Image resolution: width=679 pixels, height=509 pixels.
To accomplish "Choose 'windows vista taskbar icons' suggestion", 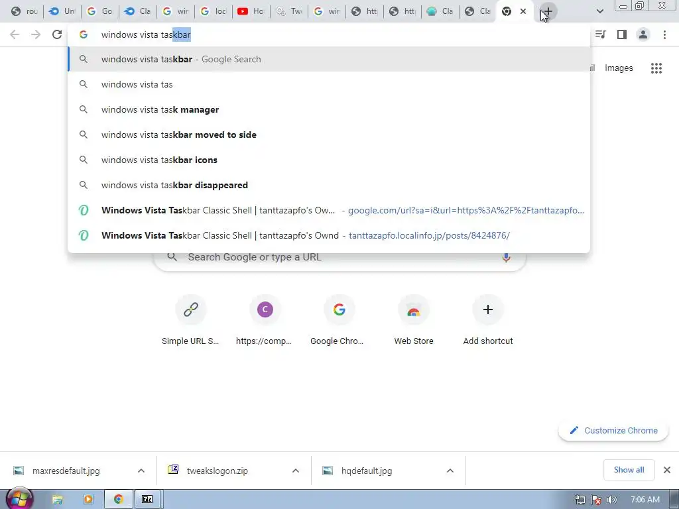I will [x=329, y=160].
